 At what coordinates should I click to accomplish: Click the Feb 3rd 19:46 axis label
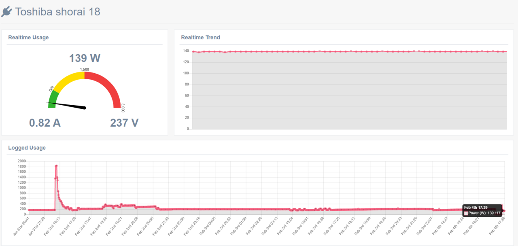379,227
